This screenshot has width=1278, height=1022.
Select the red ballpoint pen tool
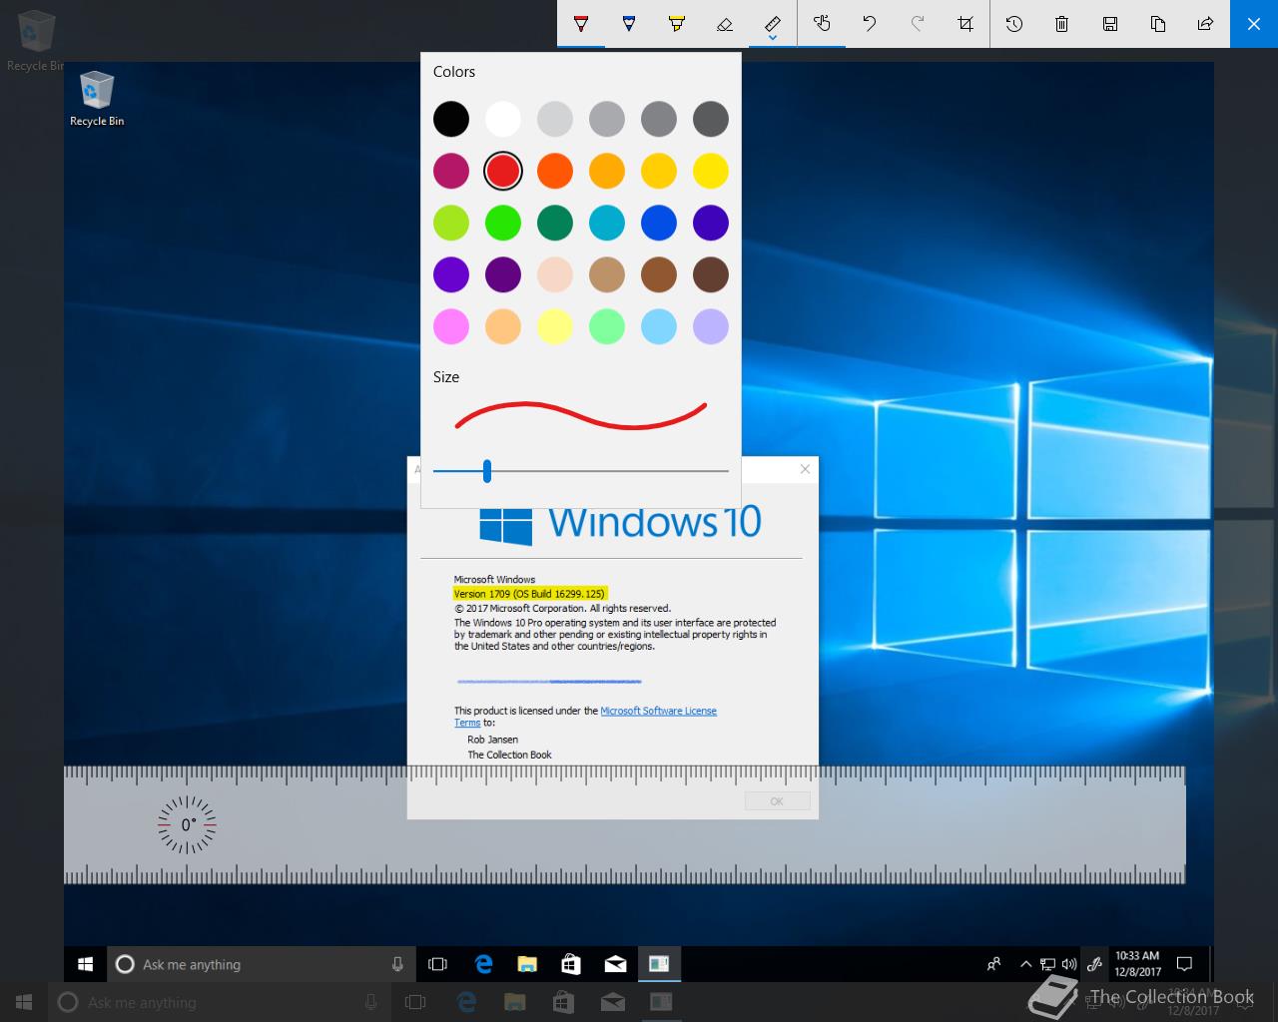click(581, 24)
